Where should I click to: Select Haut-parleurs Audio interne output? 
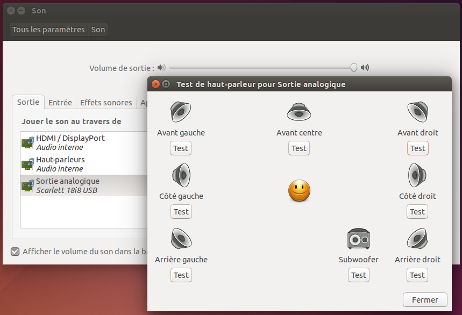[84, 164]
